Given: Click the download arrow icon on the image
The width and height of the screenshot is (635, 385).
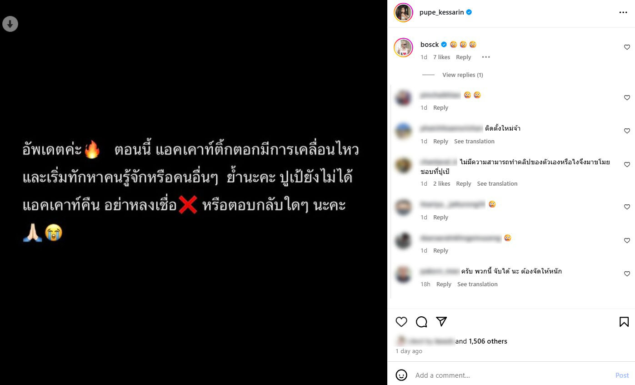Looking at the screenshot, I should coord(10,24).
